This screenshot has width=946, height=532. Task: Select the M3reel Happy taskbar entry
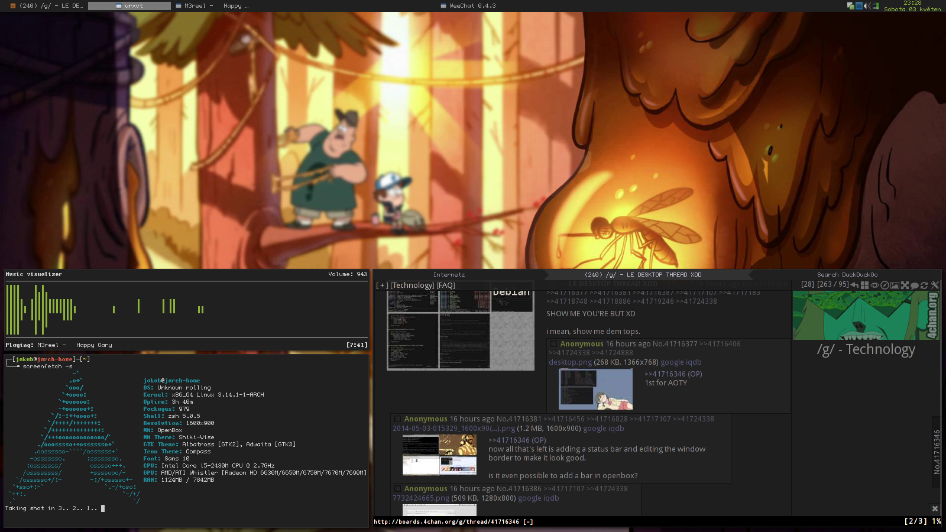click(213, 6)
